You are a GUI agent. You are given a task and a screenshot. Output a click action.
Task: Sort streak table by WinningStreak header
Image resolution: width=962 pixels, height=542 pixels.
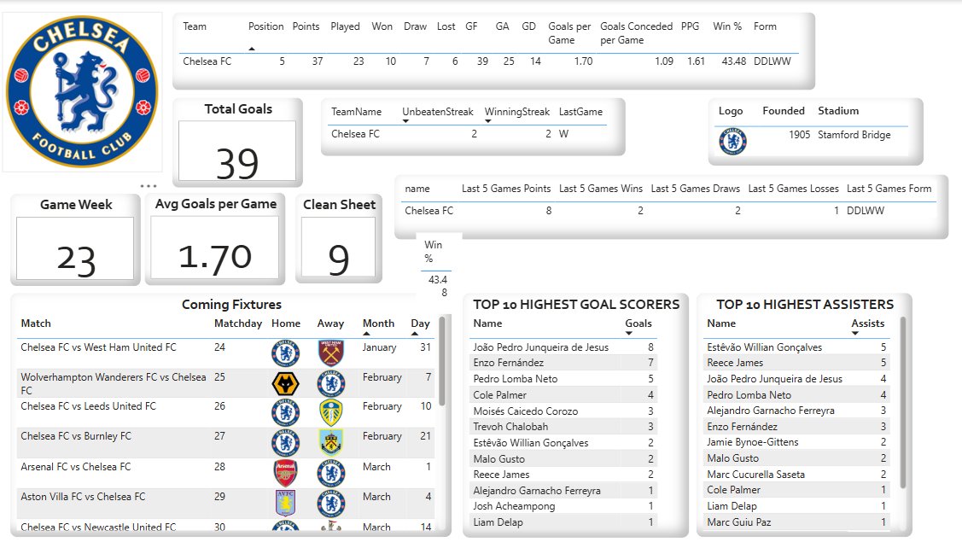(516, 112)
